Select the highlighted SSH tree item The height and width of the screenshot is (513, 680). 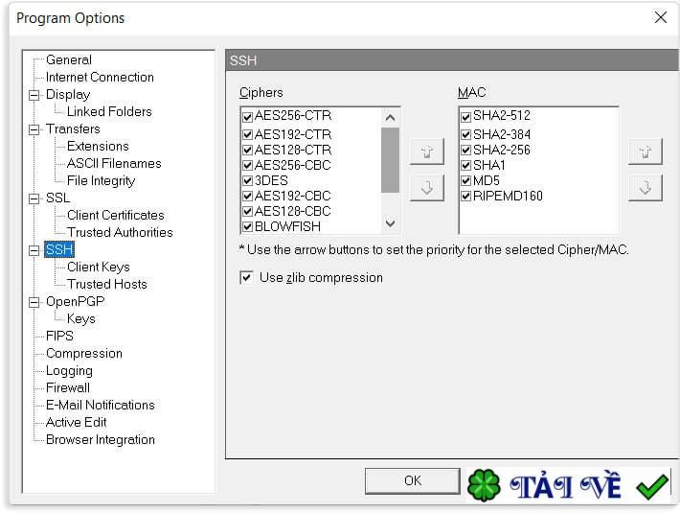click(x=59, y=249)
